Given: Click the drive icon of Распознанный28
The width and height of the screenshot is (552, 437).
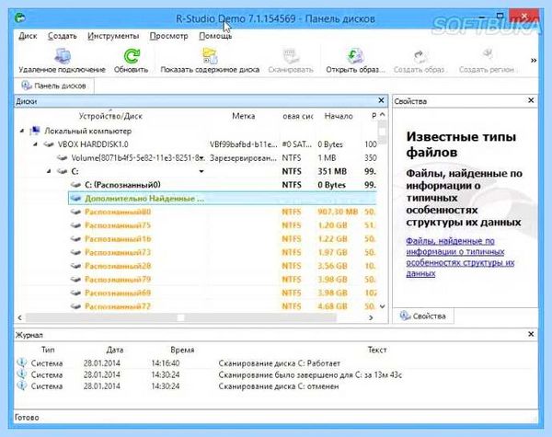Looking at the screenshot, I should [75, 266].
